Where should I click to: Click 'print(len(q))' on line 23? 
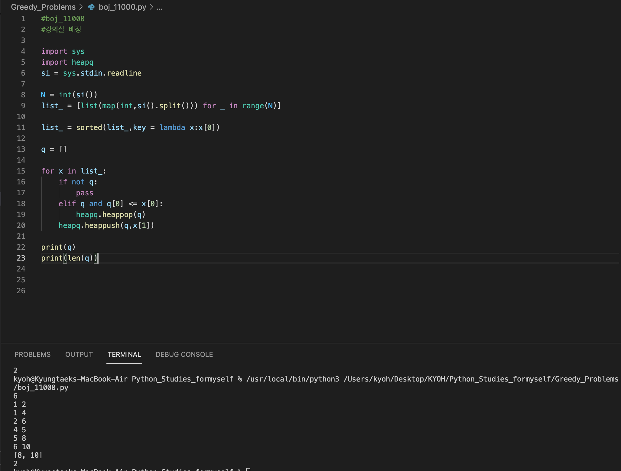click(x=70, y=258)
